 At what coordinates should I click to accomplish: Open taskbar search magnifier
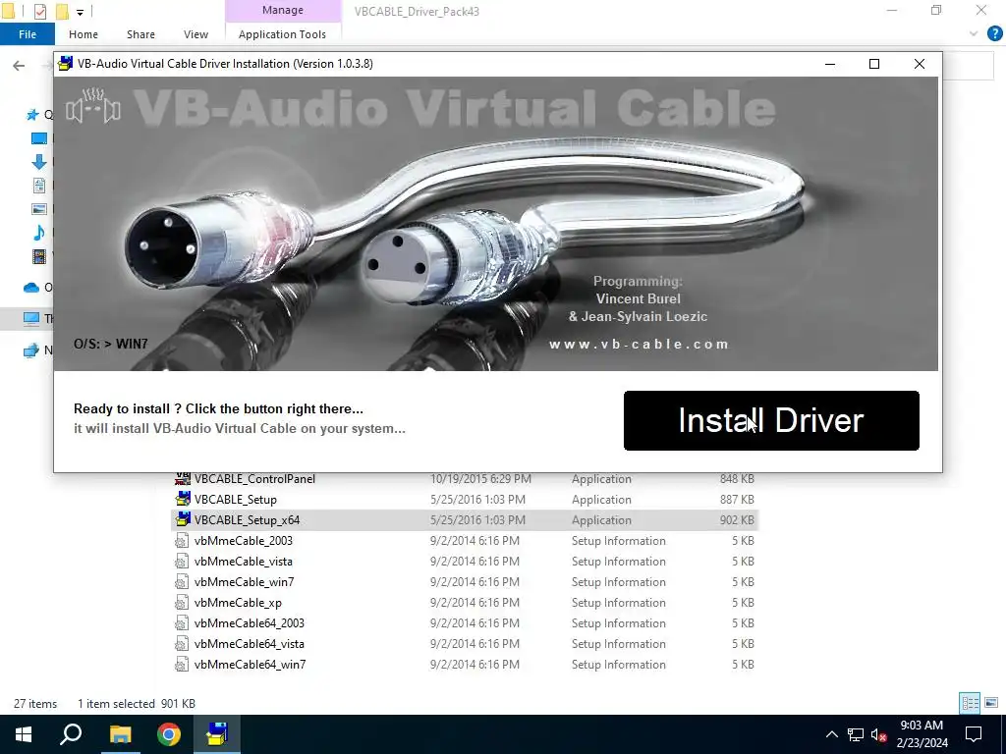tap(71, 734)
